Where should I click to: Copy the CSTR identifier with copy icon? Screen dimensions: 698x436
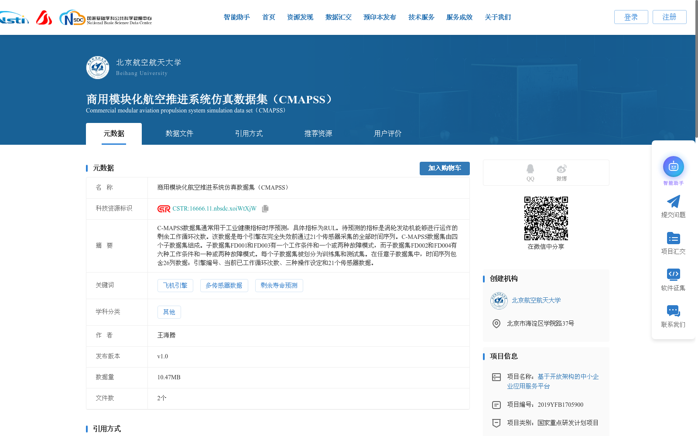pos(265,209)
